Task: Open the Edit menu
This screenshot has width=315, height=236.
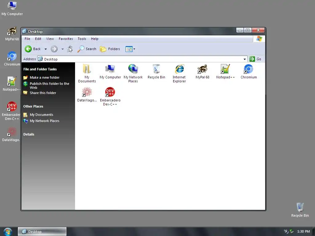Action: (x=38, y=39)
